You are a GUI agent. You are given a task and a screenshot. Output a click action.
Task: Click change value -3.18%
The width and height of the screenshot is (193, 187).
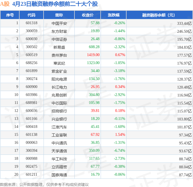[119, 71]
